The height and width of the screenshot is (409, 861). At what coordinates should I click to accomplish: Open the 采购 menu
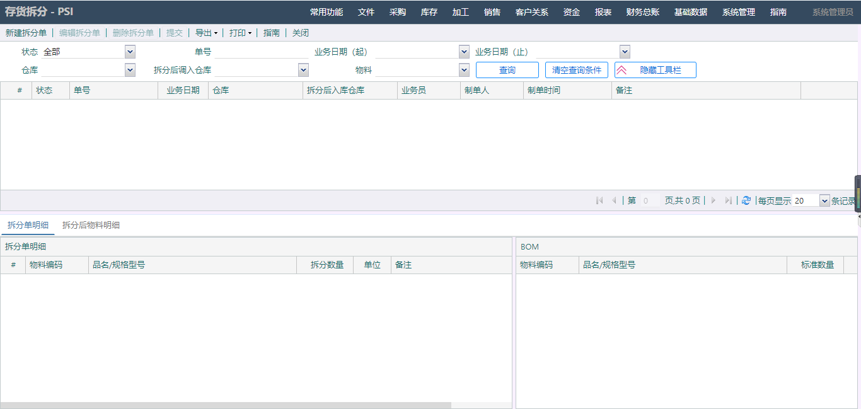pyautogui.click(x=398, y=12)
